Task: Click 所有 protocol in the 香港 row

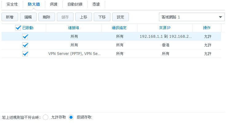Action: pyautogui.click(x=120, y=45)
